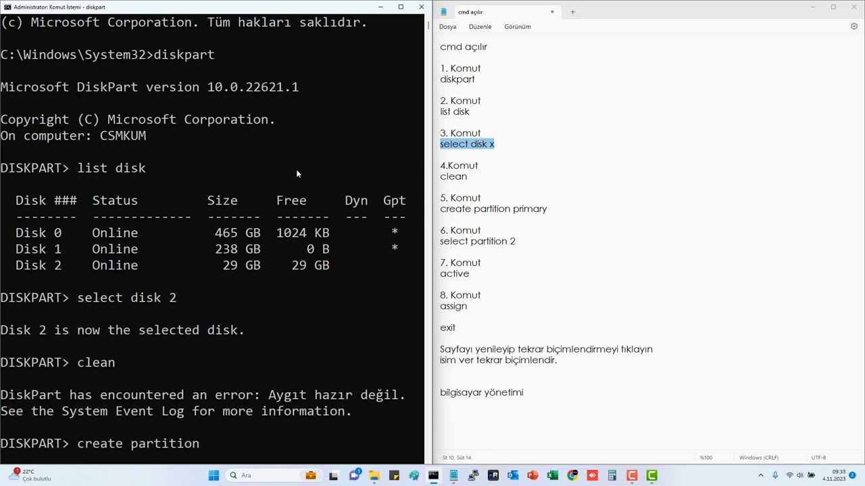Open the orange Camtasia taskbar icon
865x486 pixels.
click(x=632, y=475)
